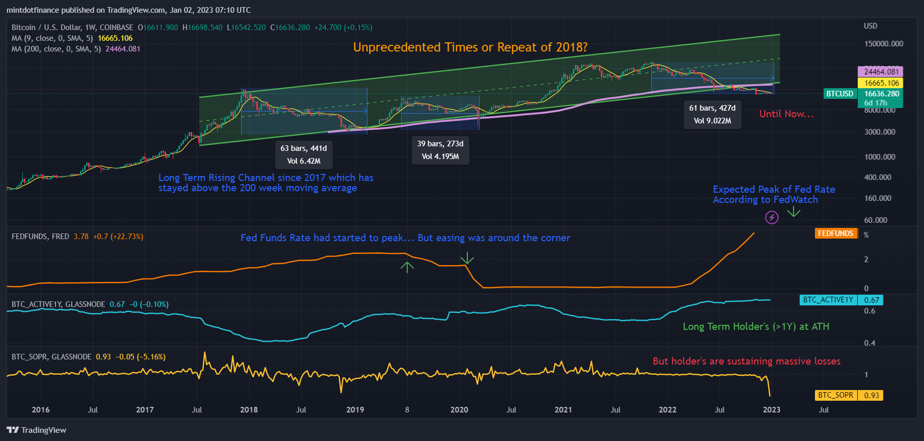
Task: Click the 2021 label on time axis
Action: [563, 409]
